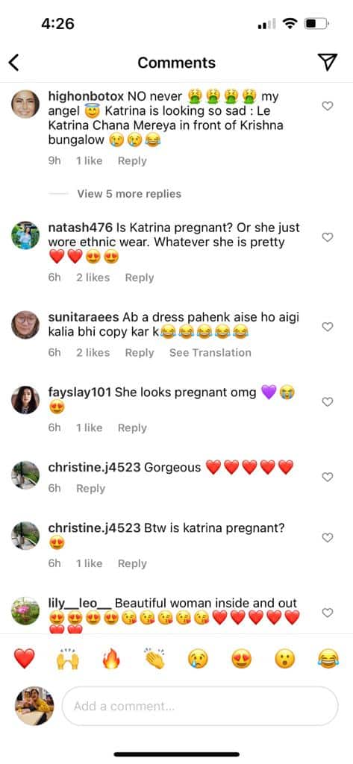The height and width of the screenshot is (764, 353).
Task: Like the highonbotox comment heart
Action: 328,106
